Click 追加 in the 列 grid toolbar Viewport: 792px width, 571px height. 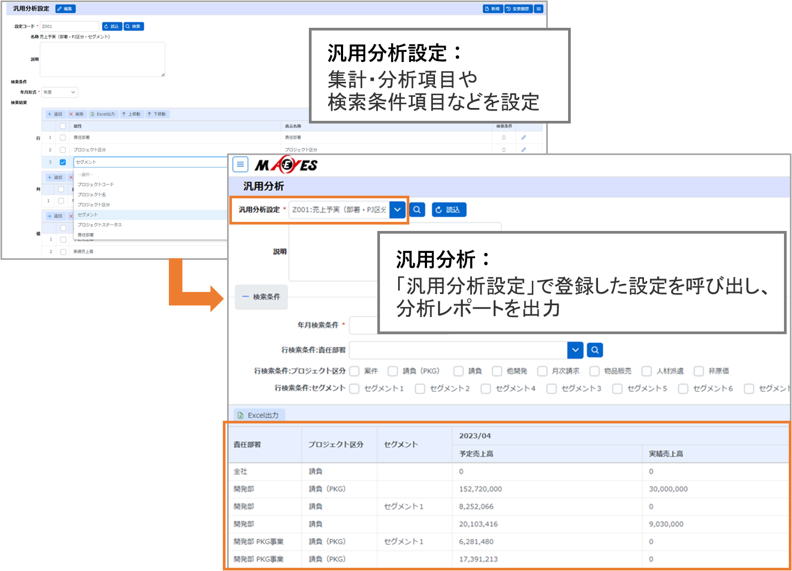click(x=55, y=177)
